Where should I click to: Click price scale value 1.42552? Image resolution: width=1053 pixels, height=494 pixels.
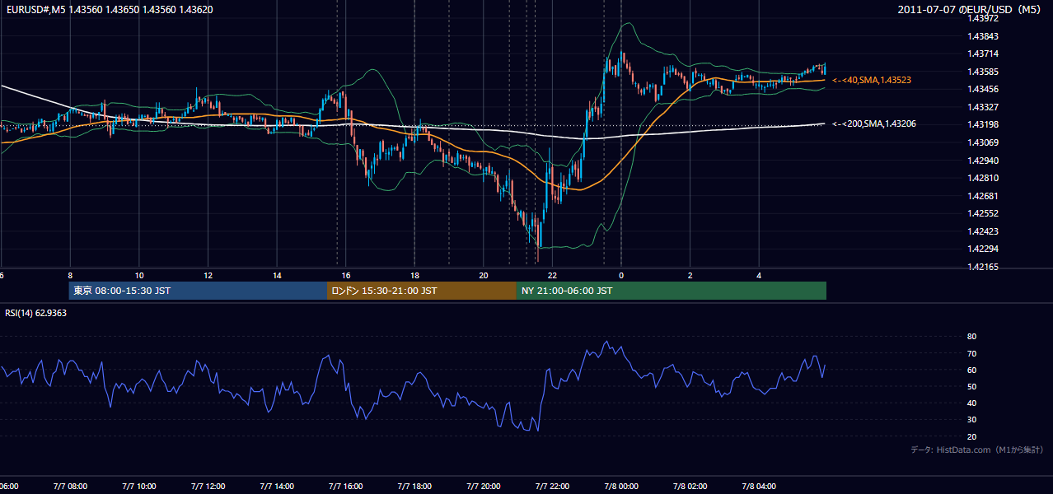983,213
